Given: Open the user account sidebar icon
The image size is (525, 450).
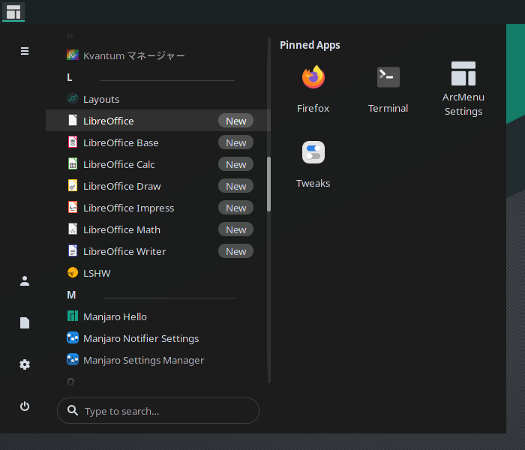Looking at the screenshot, I should [x=25, y=280].
